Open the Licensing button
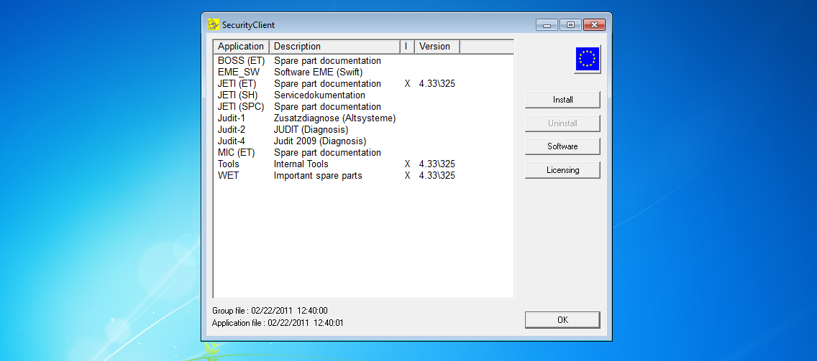Viewport: 817px width, 361px height. pos(562,170)
